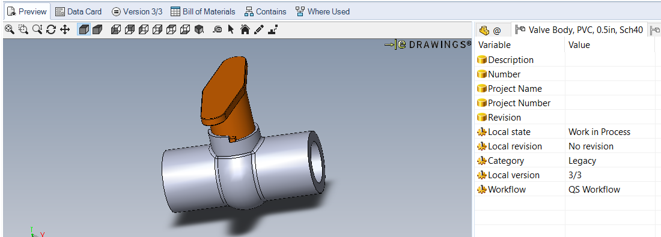Image resolution: width=661 pixels, height=237 pixels.
Task: Set the Bottom view orientation cube
Action: (x=185, y=29)
